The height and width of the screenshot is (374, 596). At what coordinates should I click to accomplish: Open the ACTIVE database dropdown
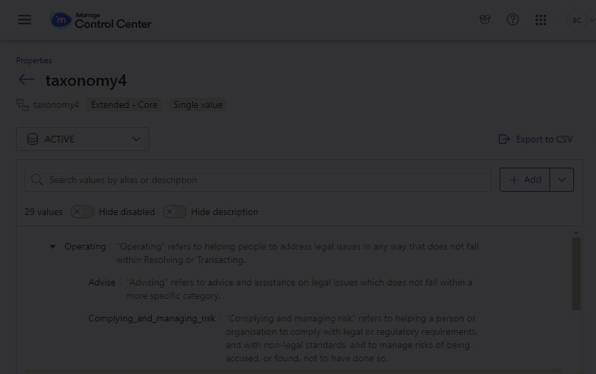tap(82, 139)
